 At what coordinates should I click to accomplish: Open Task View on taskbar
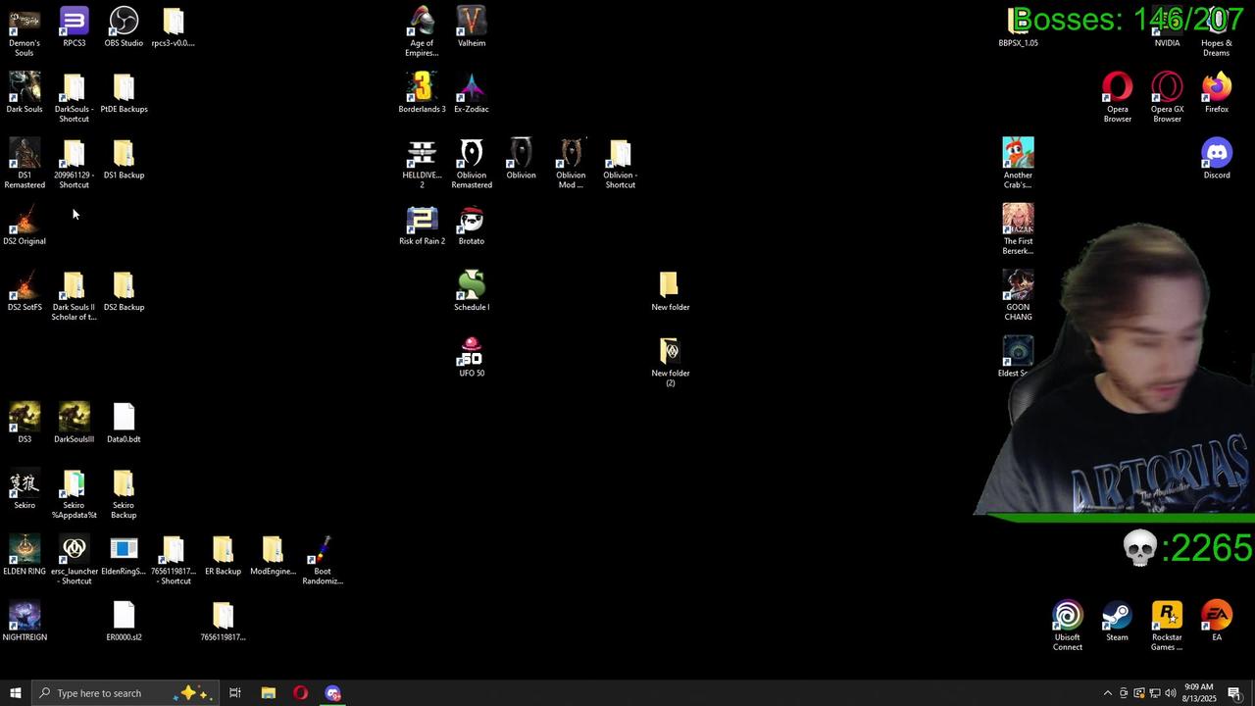tap(235, 693)
